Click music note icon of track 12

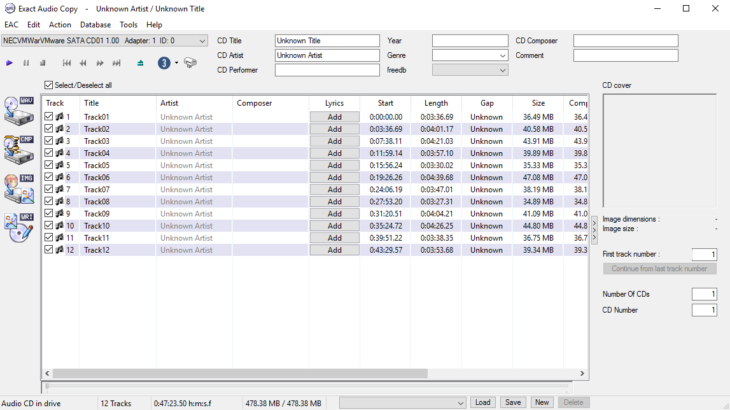tap(60, 250)
